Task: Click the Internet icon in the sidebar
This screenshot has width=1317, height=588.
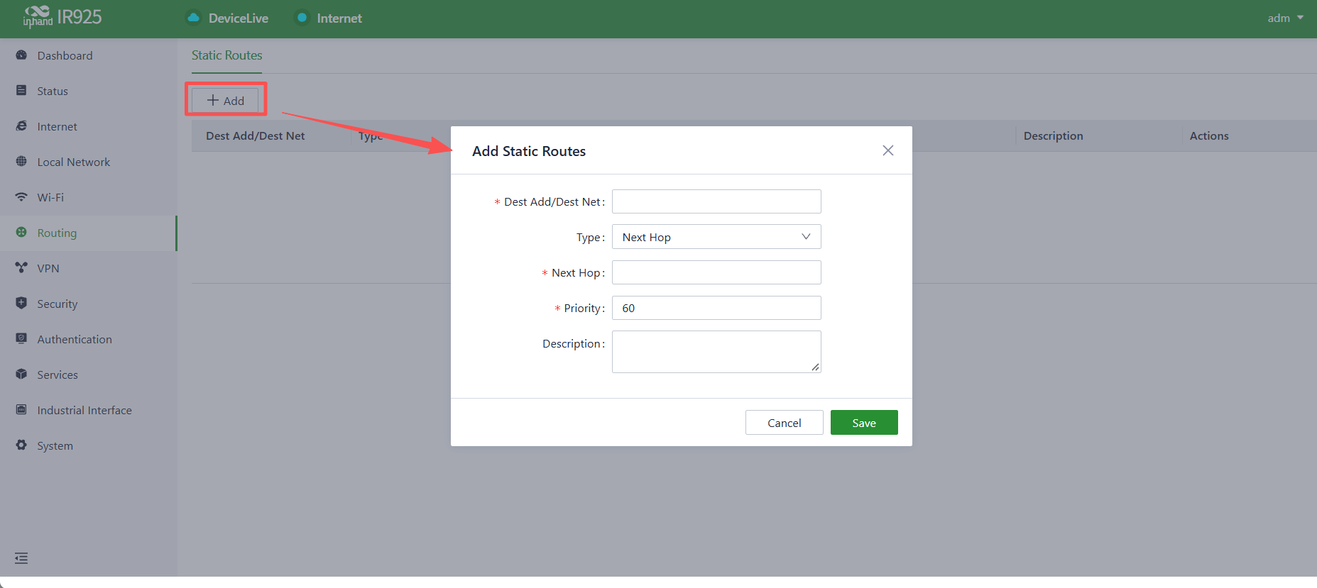Action: (x=21, y=126)
